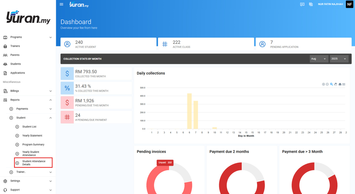Open the 240 Active Student card
This screenshot has width=355, height=194.
point(108,44)
